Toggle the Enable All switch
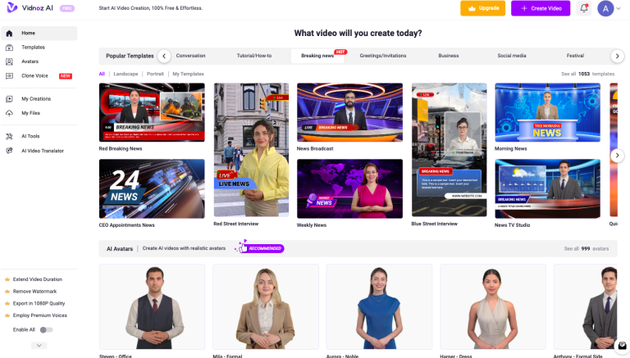This screenshot has height=358, width=630. [x=46, y=330]
